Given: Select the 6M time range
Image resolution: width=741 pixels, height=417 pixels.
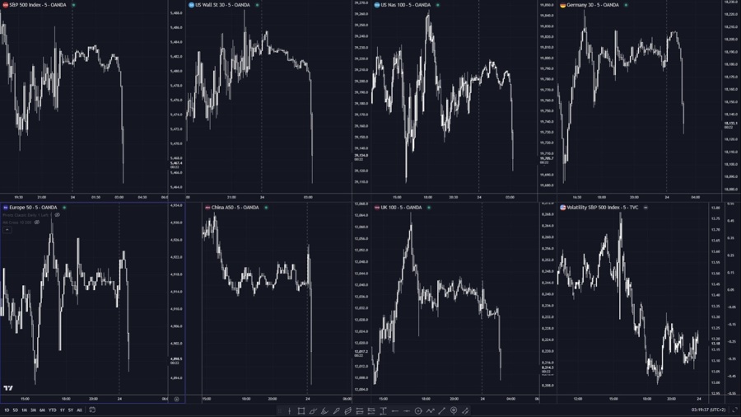Looking at the screenshot, I should [x=42, y=410].
